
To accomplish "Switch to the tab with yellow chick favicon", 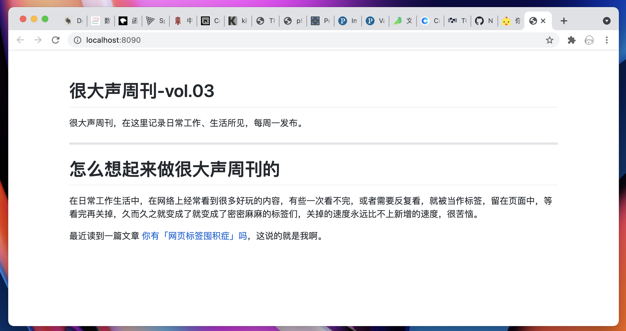I will (x=511, y=21).
